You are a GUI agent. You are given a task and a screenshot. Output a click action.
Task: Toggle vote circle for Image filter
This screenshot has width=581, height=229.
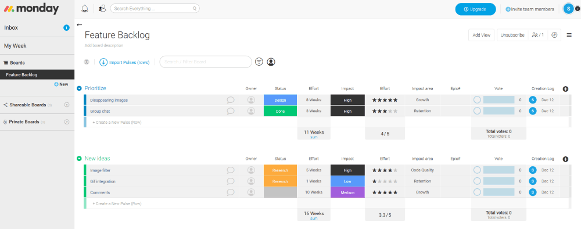[477, 170]
